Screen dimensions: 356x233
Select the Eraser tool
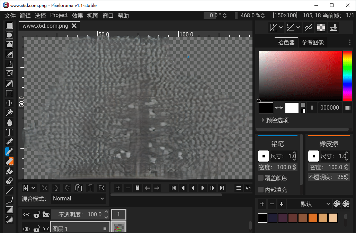point(9,161)
